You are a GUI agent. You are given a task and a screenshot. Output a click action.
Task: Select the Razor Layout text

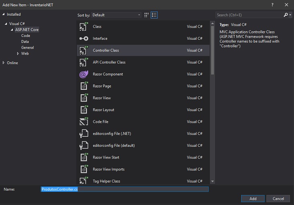click(x=103, y=110)
